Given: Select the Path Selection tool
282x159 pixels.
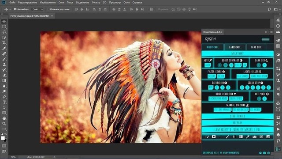Looking at the screenshot, I should click(4, 108).
